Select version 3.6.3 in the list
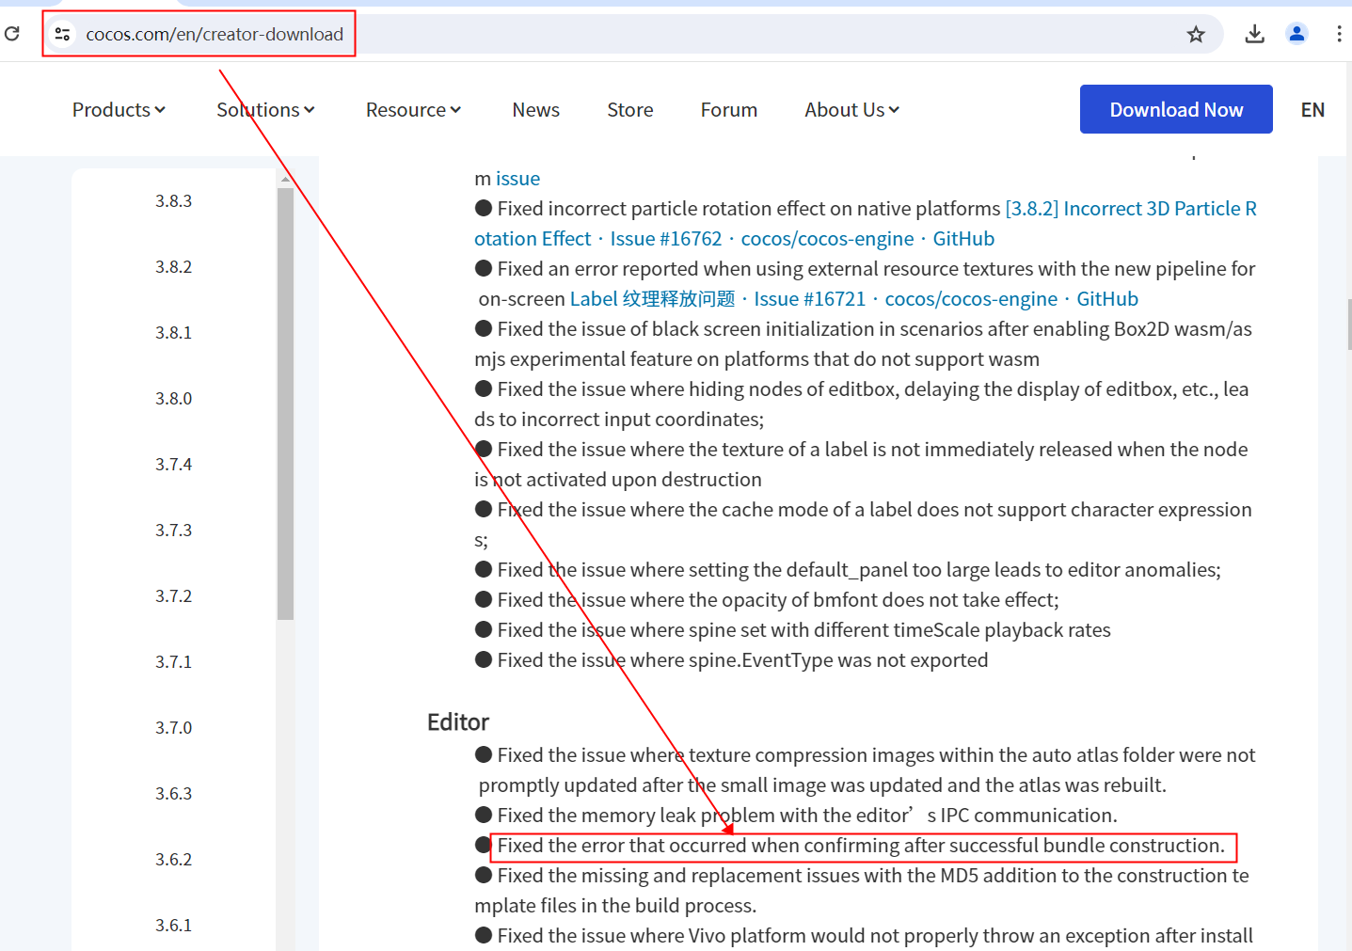 point(174,794)
